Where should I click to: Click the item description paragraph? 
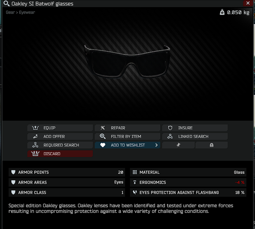(121, 208)
